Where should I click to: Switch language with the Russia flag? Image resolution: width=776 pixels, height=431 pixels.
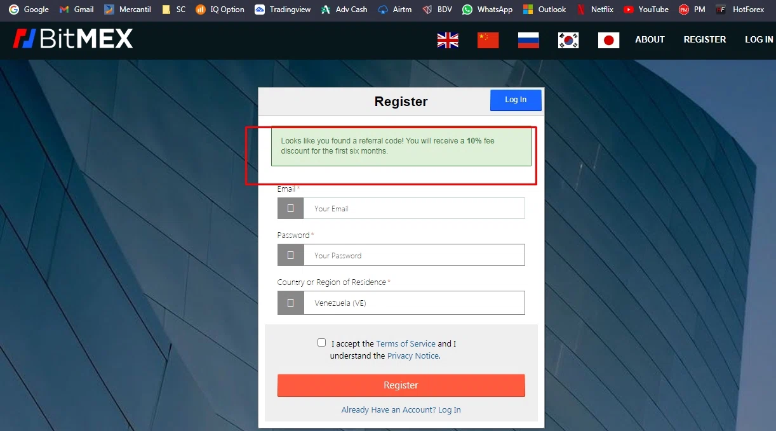pyautogui.click(x=528, y=40)
